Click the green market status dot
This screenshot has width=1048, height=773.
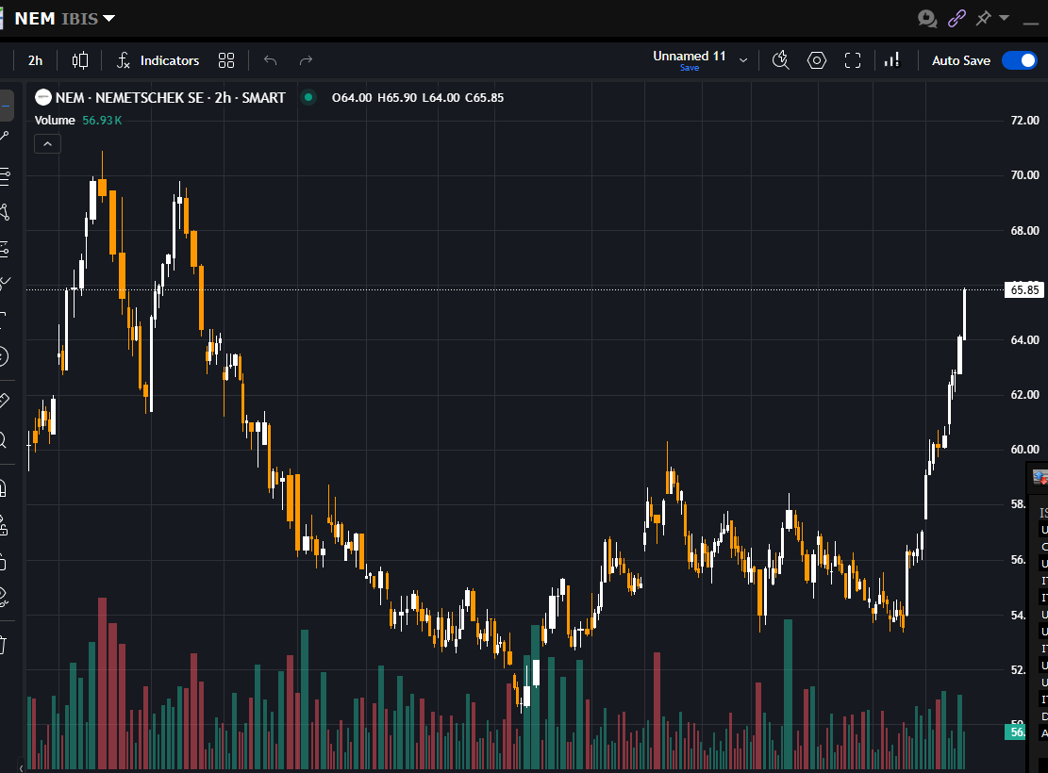tap(308, 97)
